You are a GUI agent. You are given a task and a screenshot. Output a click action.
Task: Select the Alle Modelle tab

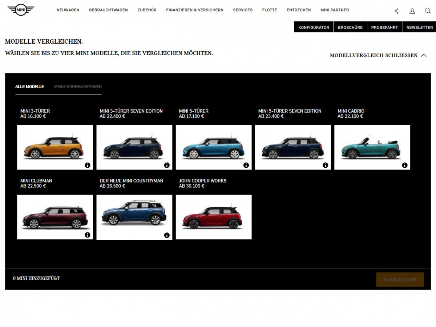[x=30, y=87]
